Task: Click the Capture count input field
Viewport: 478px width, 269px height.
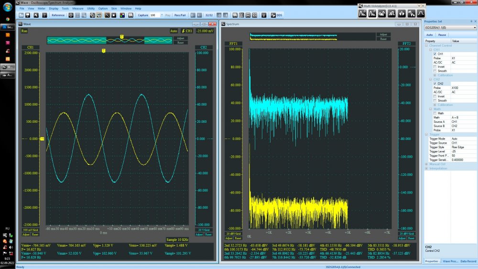Action: (x=155, y=15)
